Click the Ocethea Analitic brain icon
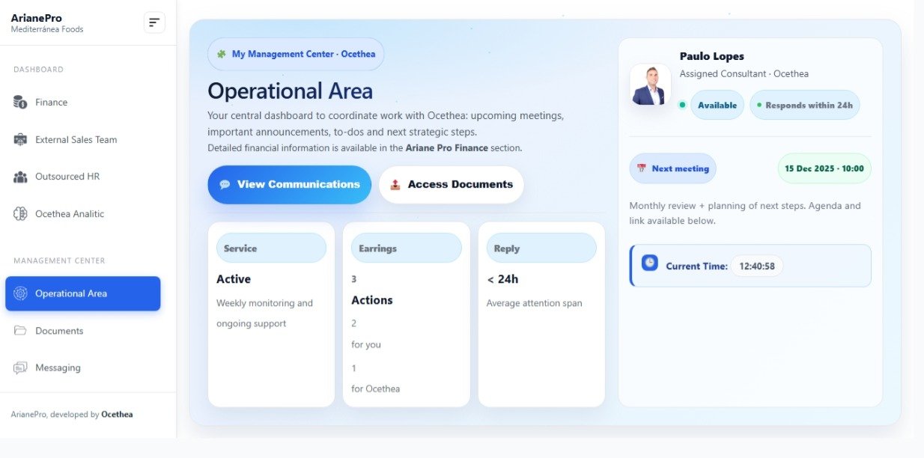The image size is (924, 458). 20,214
